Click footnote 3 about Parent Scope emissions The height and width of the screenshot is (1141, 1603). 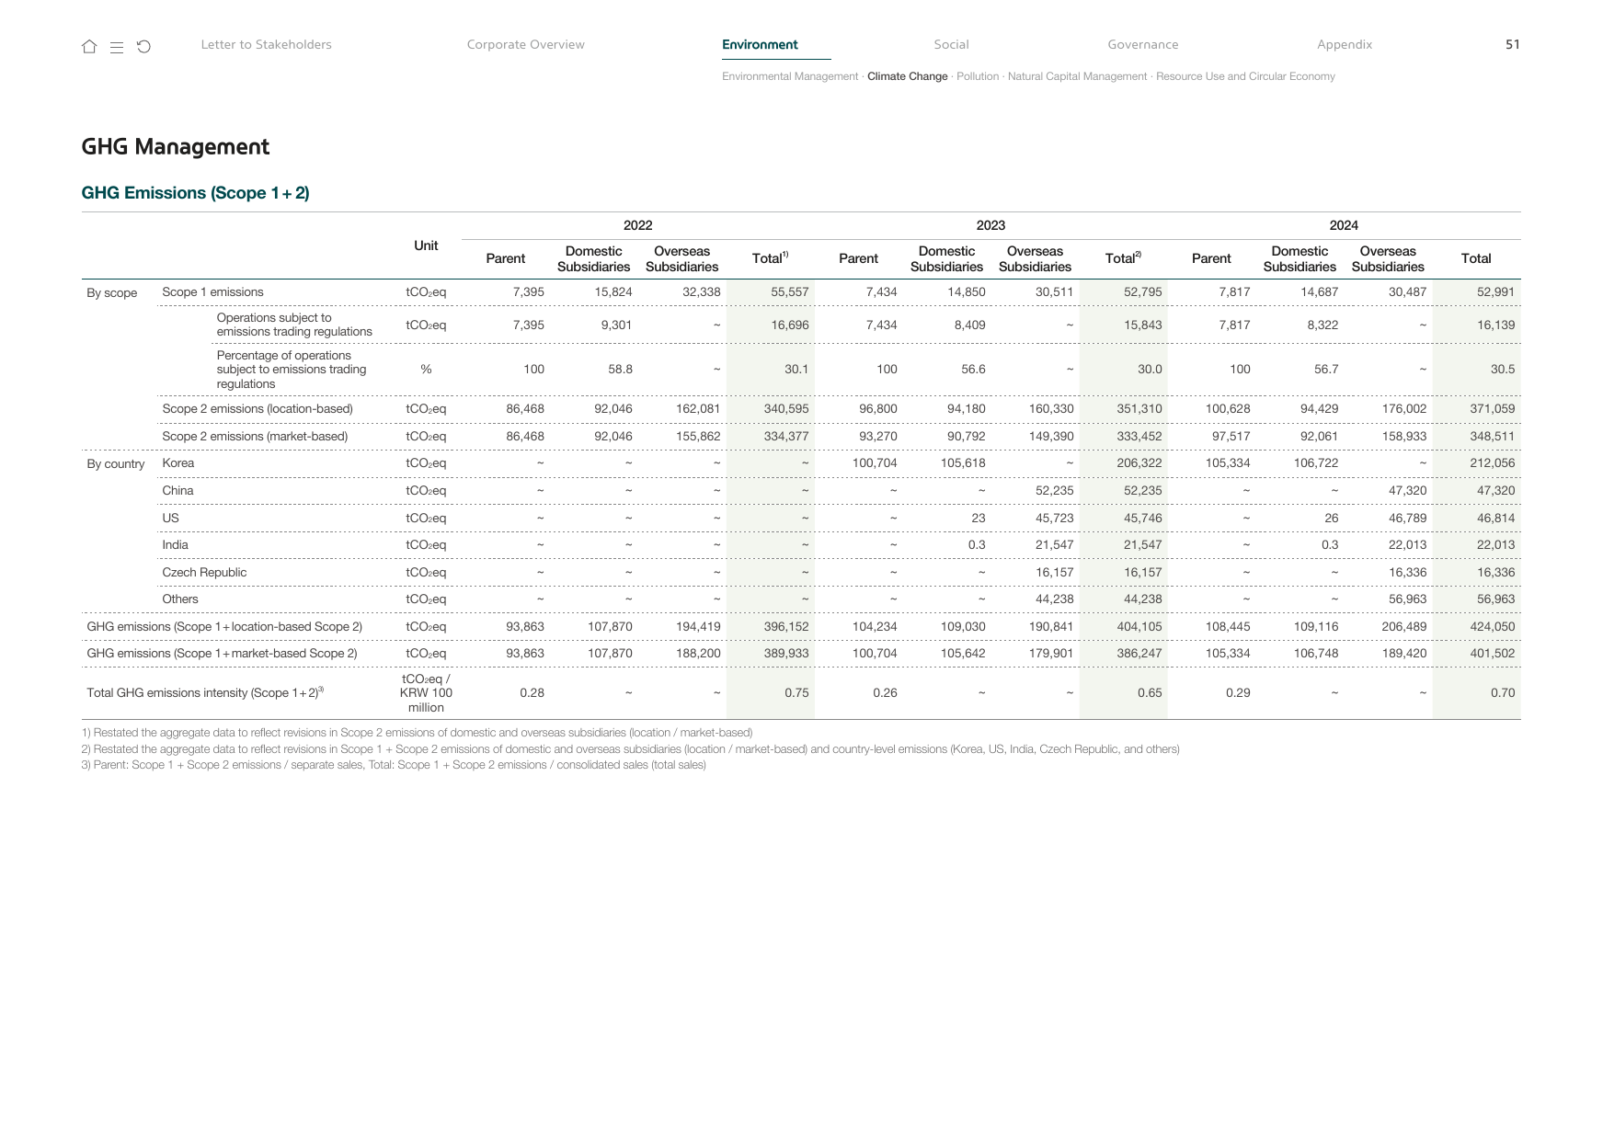tap(394, 765)
